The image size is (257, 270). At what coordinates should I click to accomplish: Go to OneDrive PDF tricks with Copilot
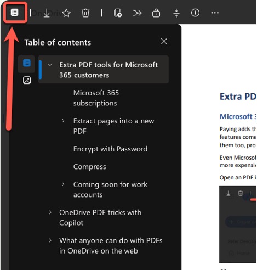100,217
